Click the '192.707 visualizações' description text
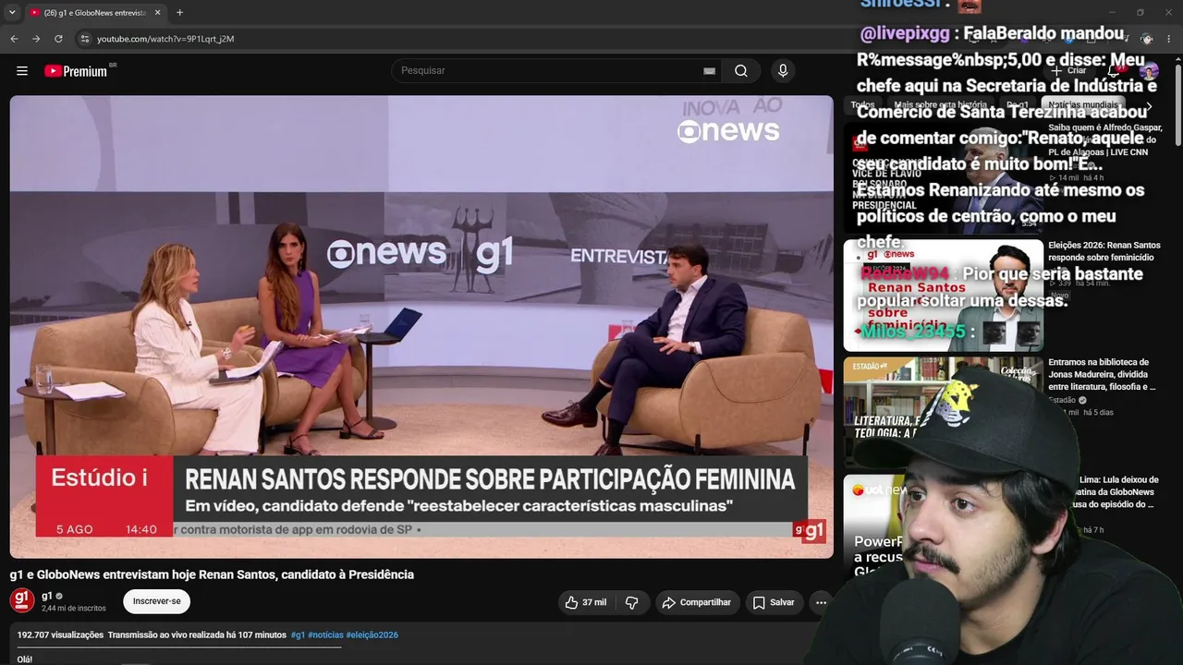The height and width of the screenshot is (665, 1183). point(60,635)
